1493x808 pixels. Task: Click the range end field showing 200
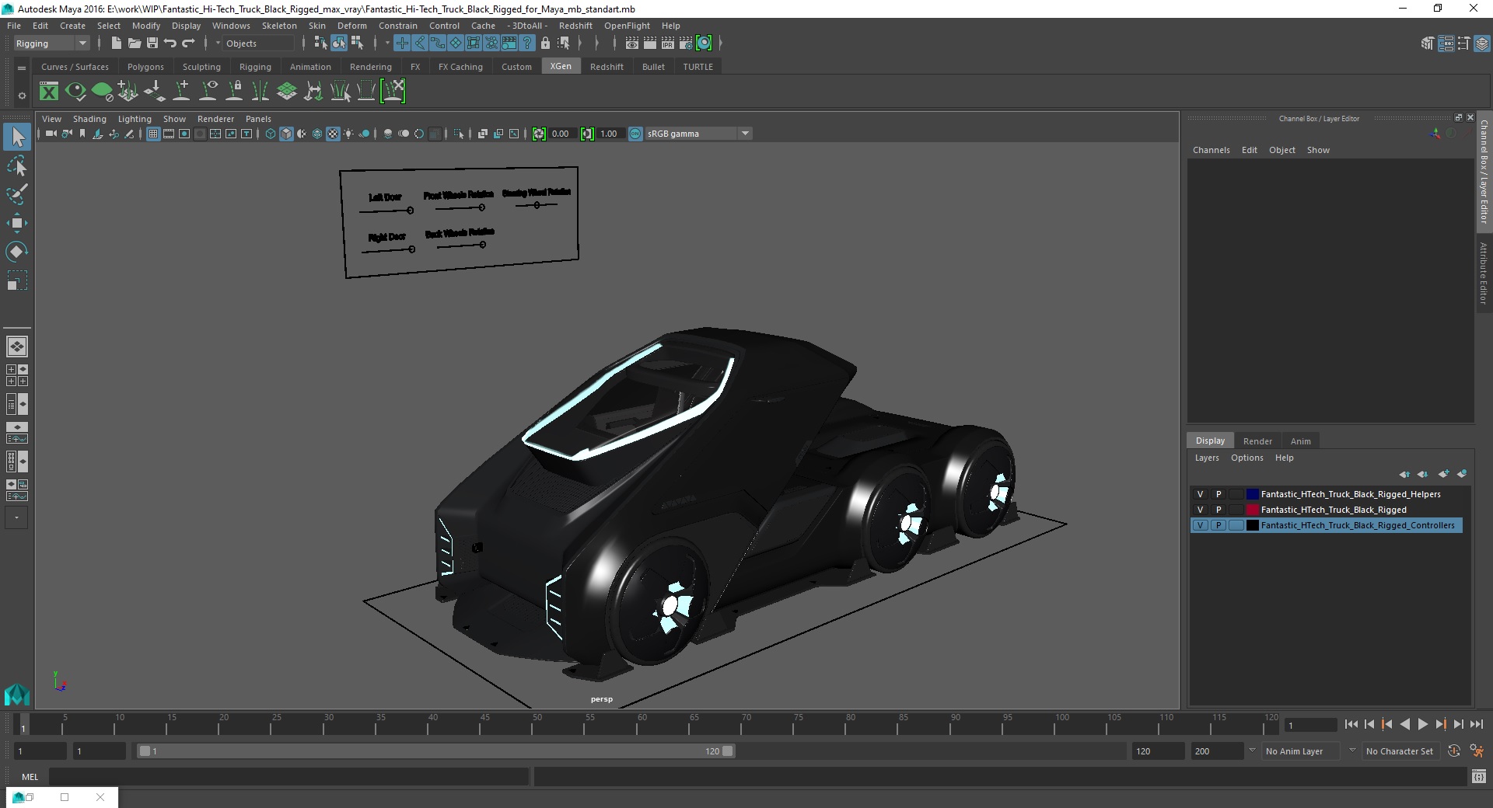coord(1217,751)
